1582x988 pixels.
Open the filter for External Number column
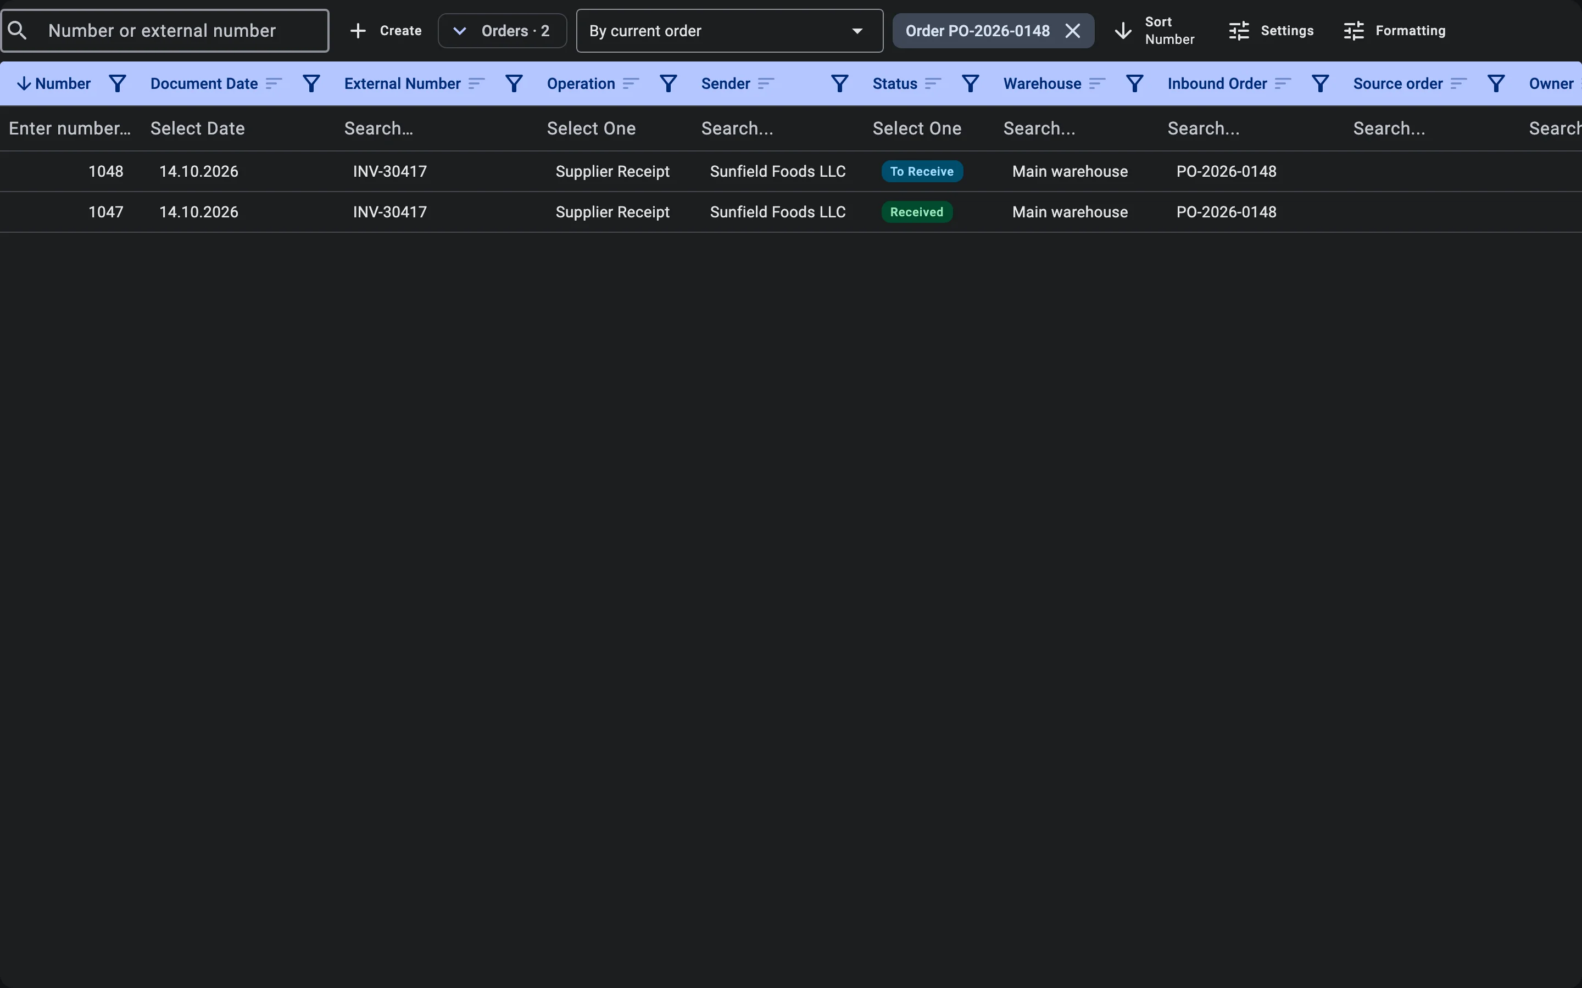point(514,83)
